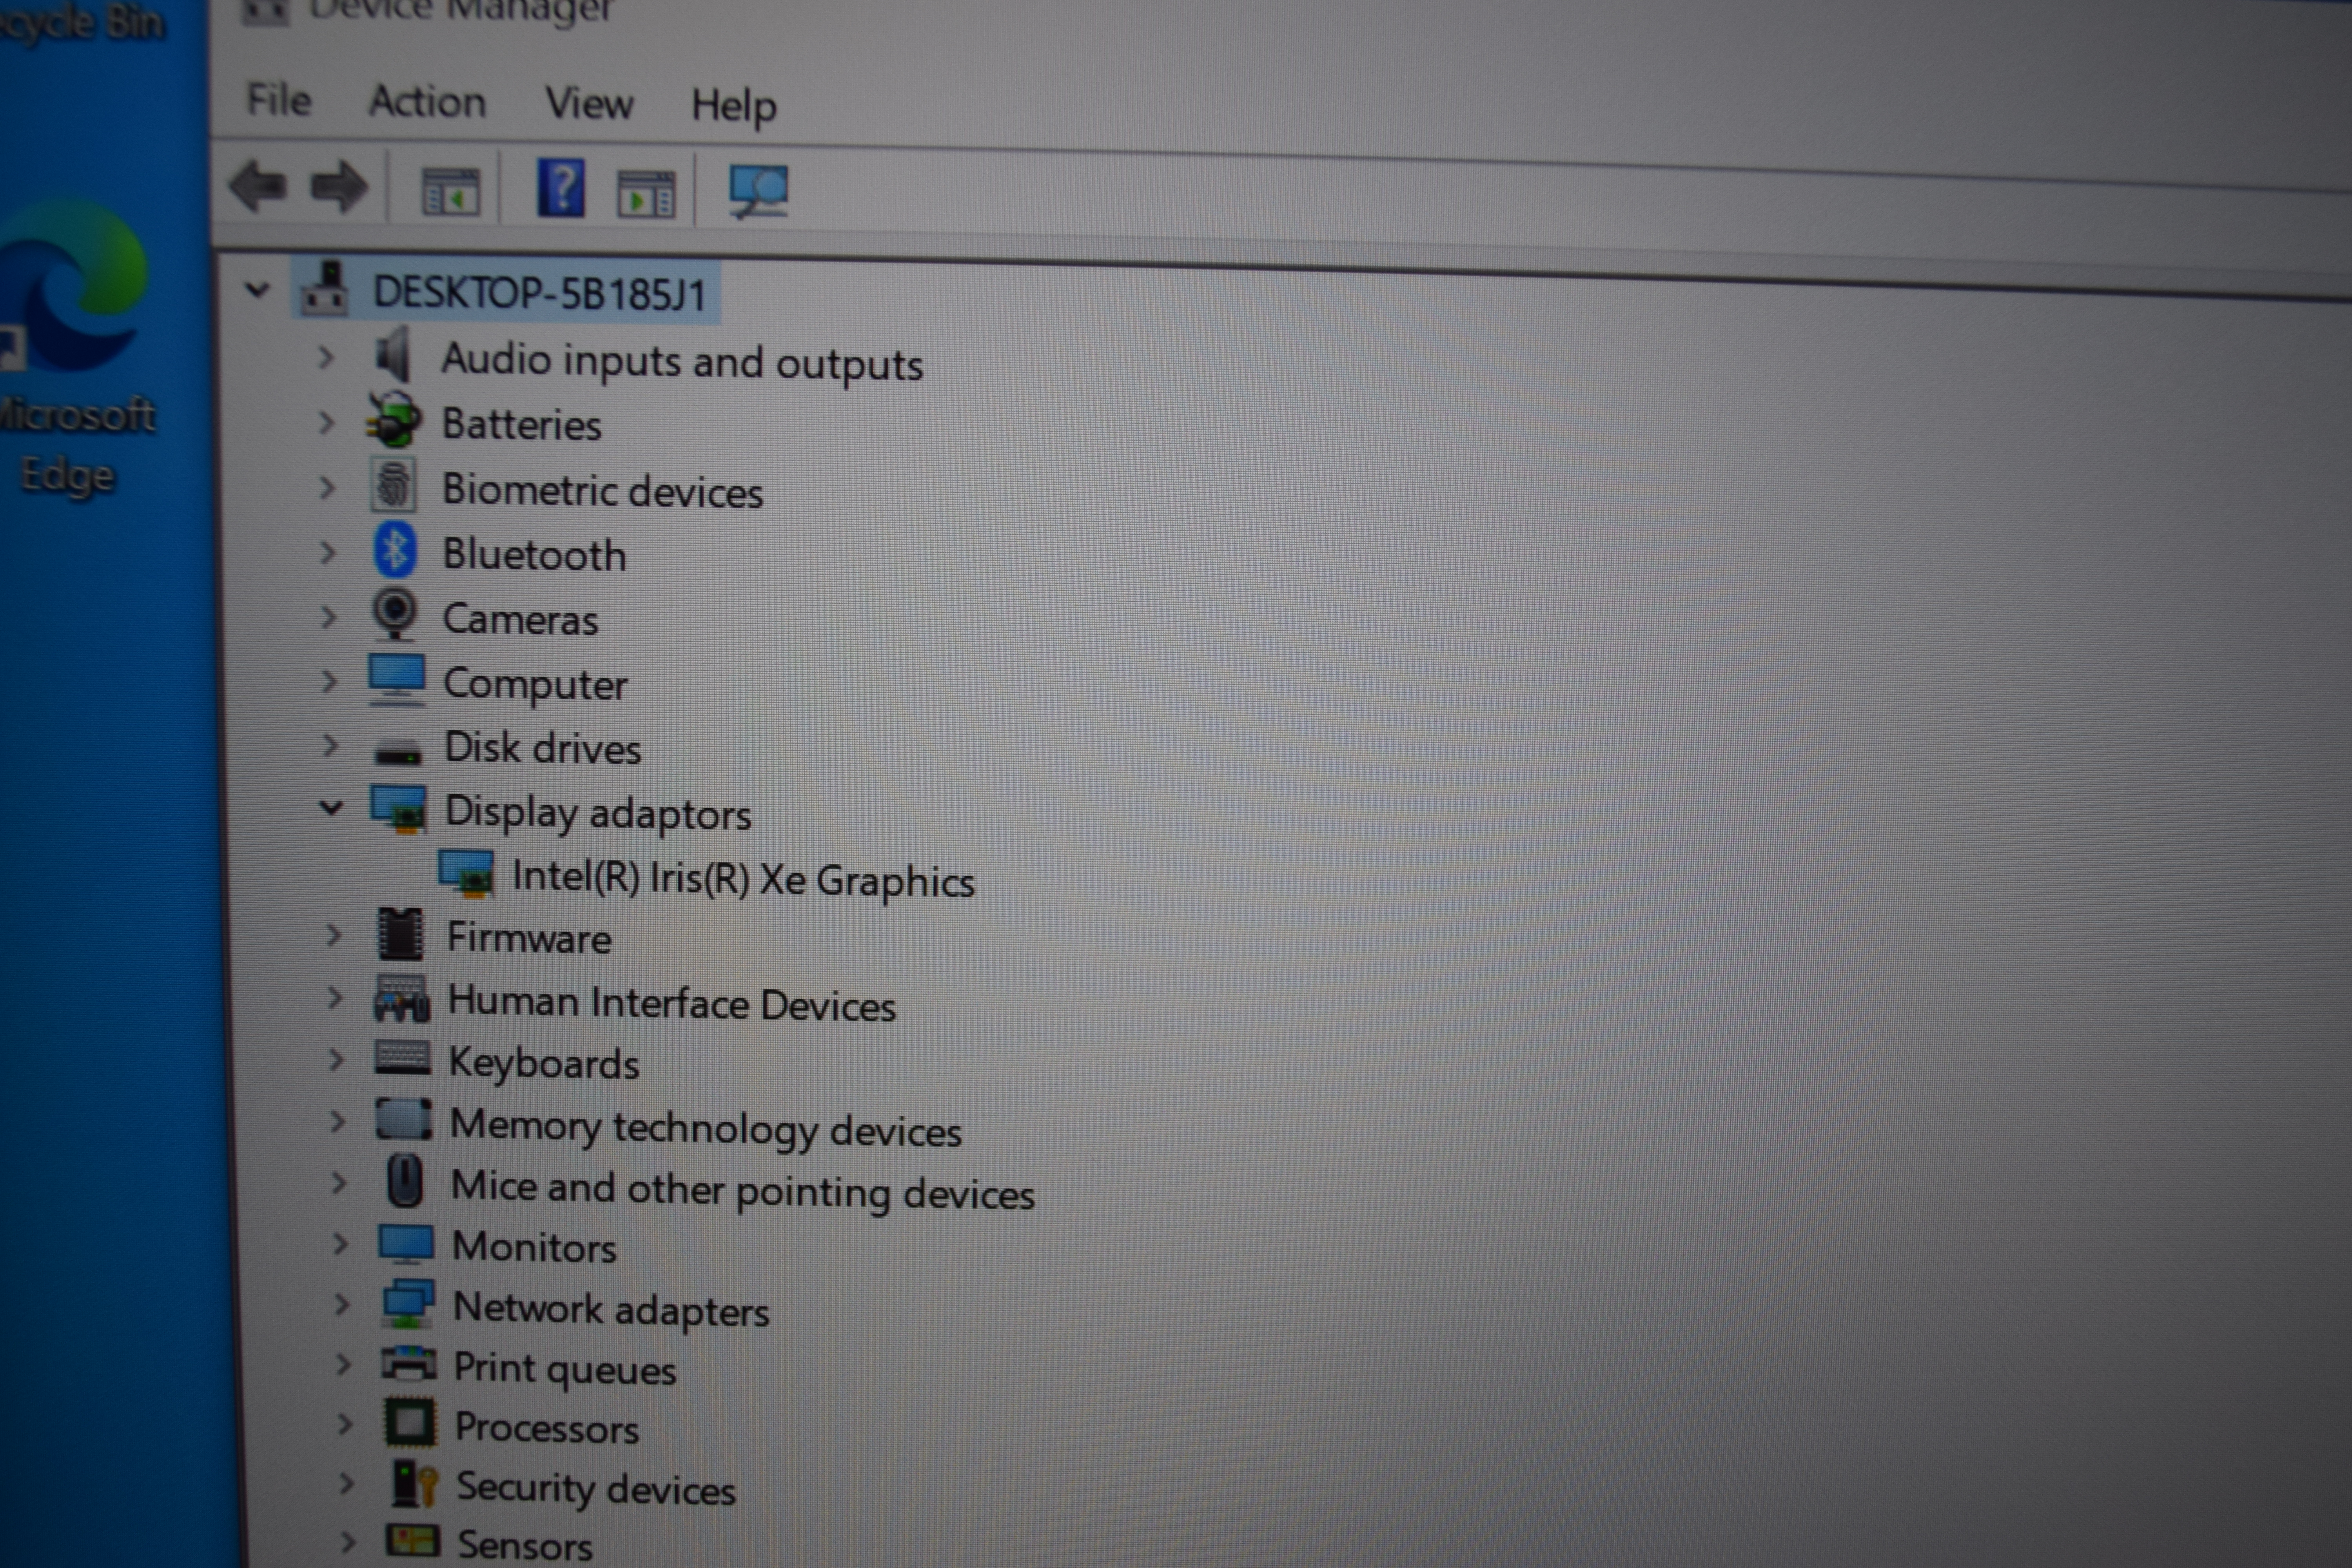Click the Processors category icon
2352x1568 pixels.
click(x=410, y=1422)
